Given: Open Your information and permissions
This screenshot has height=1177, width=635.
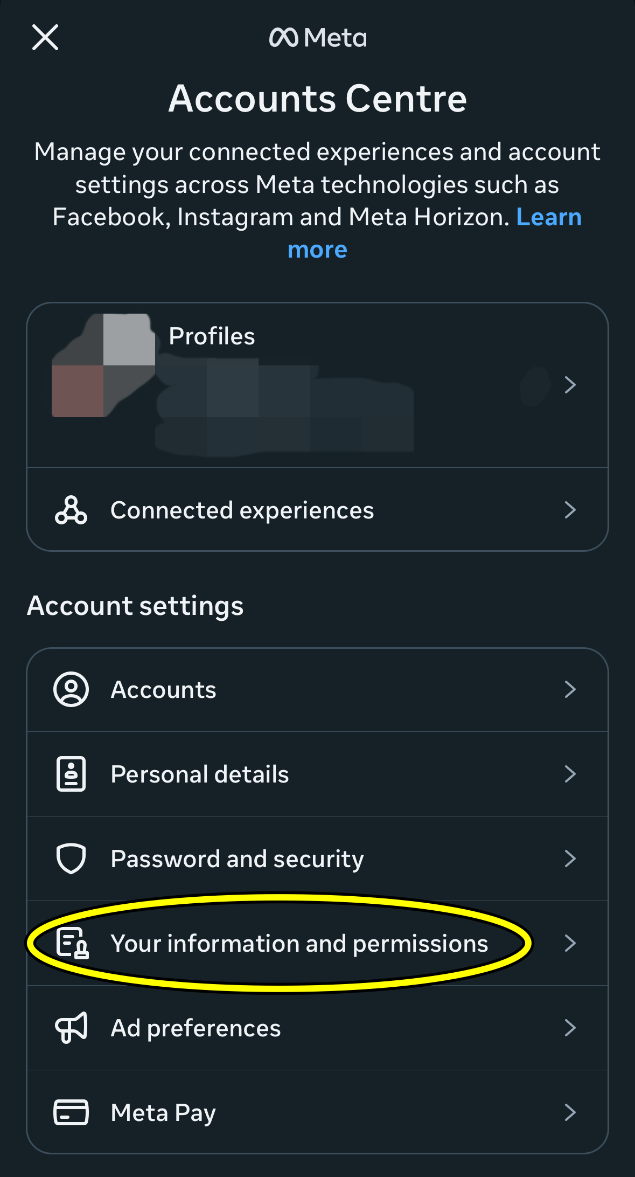Looking at the screenshot, I should click(x=318, y=943).
